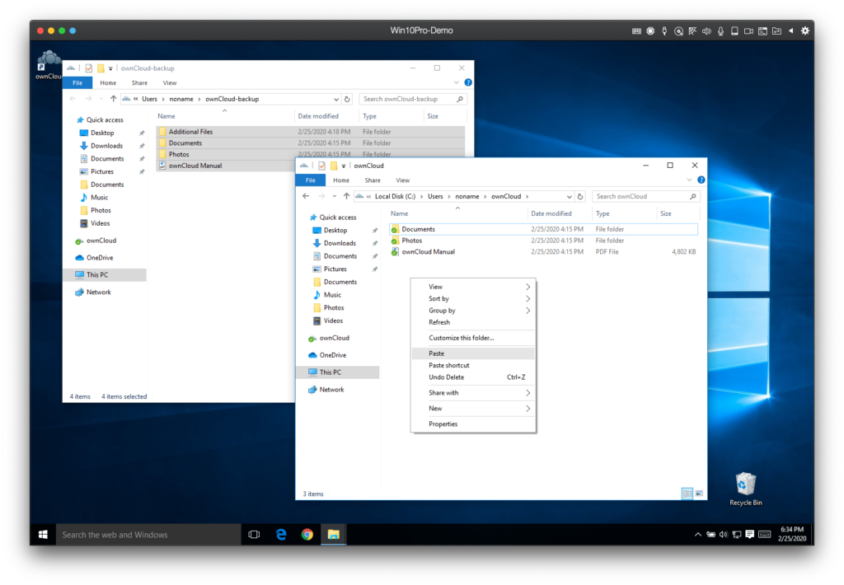Choose Paste shortcut in context menu

pos(473,366)
